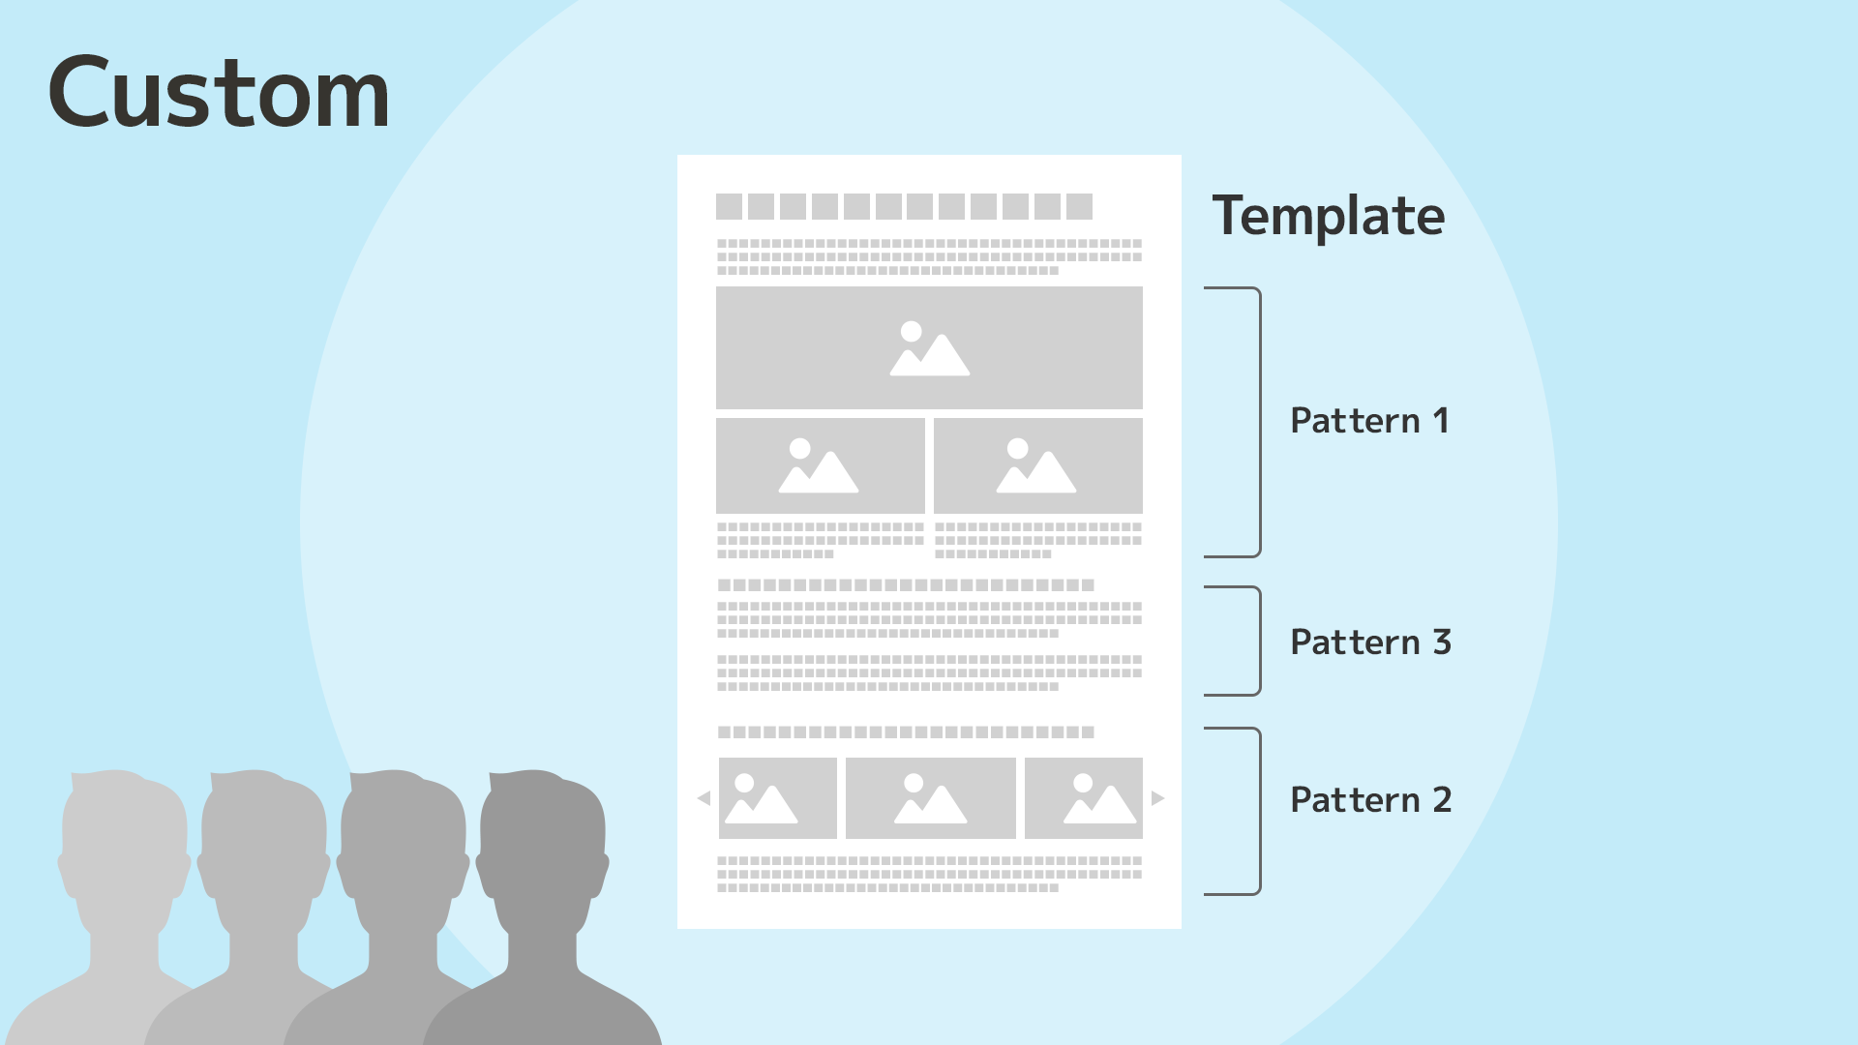Click the Pattern 1 label button
1858x1045 pixels.
(x=1374, y=419)
